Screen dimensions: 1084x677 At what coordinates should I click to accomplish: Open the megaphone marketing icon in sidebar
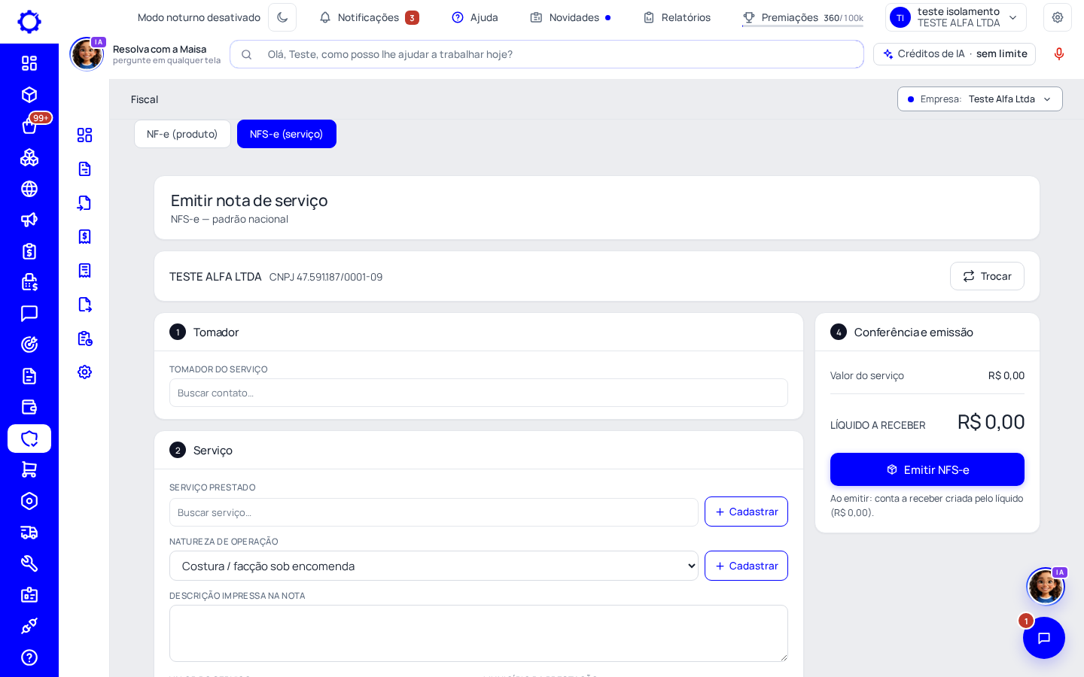[29, 220]
